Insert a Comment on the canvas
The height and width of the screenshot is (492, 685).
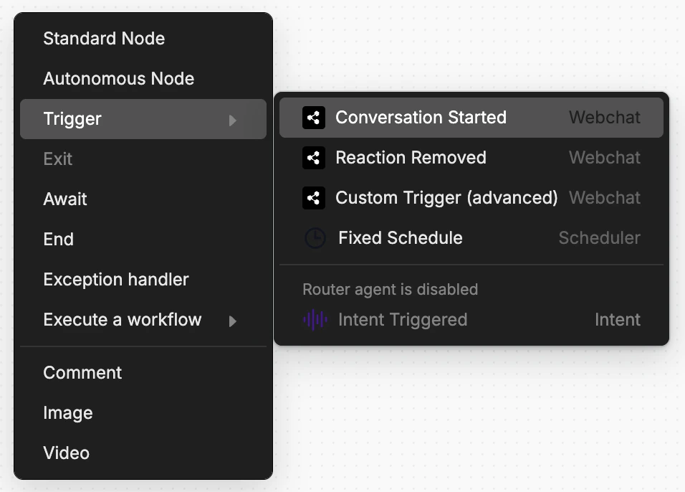point(143,373)
